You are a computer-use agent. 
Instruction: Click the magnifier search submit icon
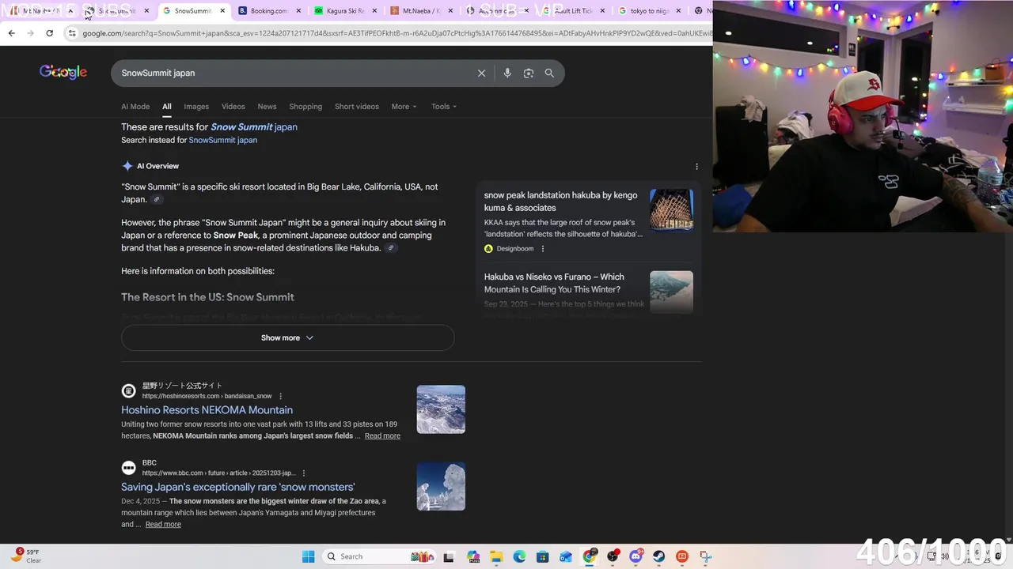[x=549, y=73]
